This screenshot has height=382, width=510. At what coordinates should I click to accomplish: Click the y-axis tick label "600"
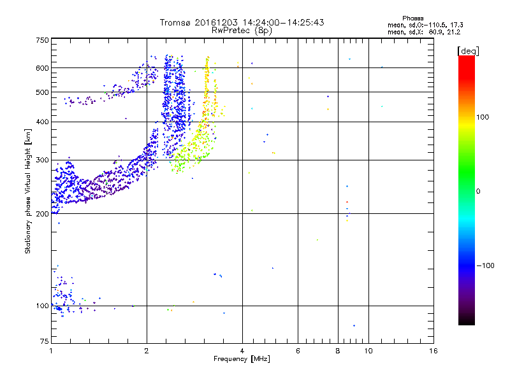[42, 68]
